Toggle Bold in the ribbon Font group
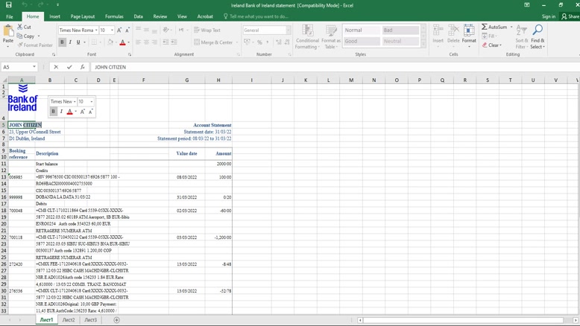 (x=62, y=42)
